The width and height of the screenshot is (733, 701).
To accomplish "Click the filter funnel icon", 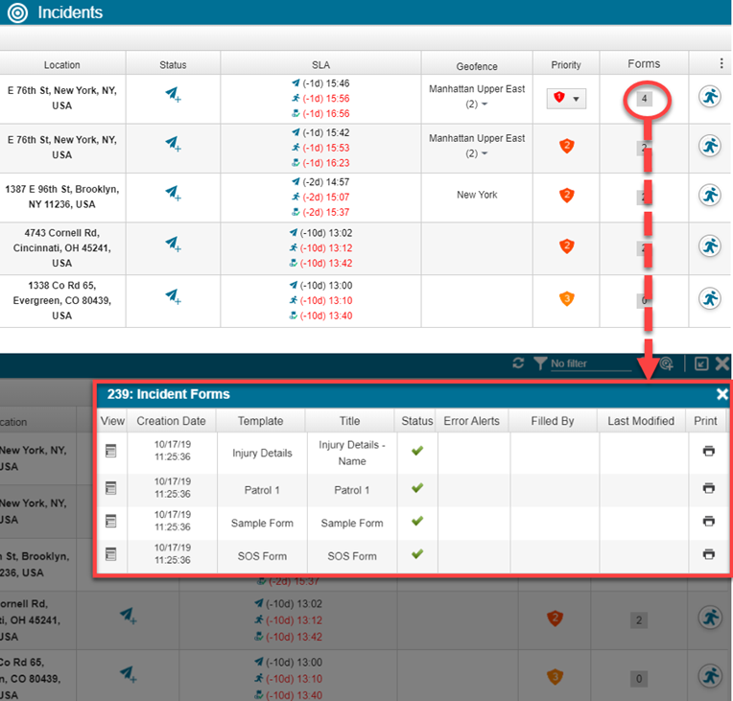I will (540, 363).
